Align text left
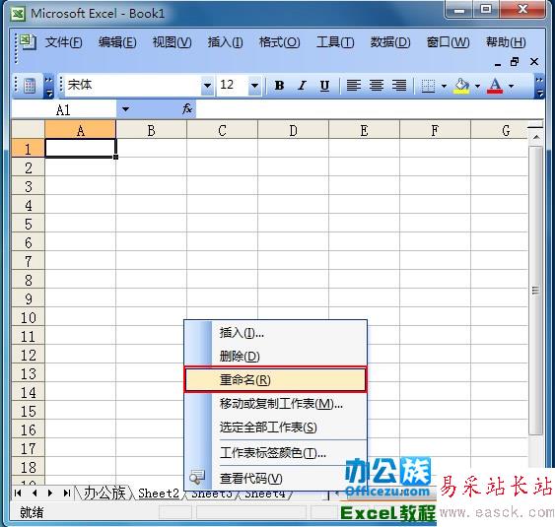 353,86
